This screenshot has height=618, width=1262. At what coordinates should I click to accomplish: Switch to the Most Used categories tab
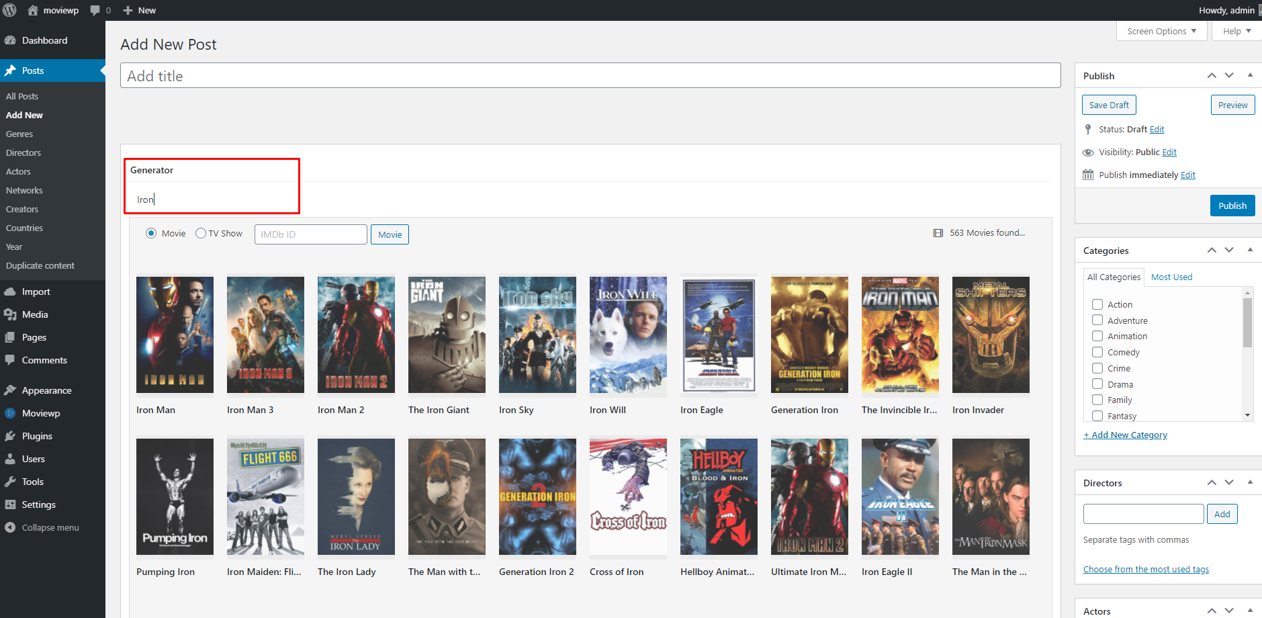[x=1171, y=277]
